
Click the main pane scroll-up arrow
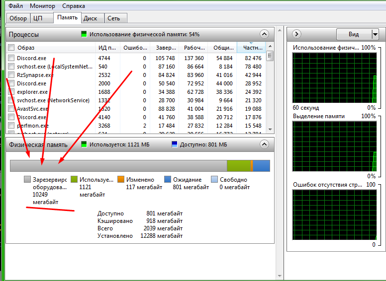[x=280, y=30]
